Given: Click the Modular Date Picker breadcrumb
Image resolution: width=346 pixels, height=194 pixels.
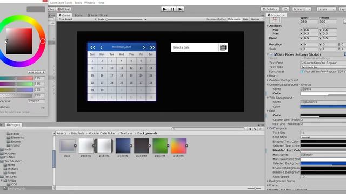Looking at the screenshot, I should 102,133.
